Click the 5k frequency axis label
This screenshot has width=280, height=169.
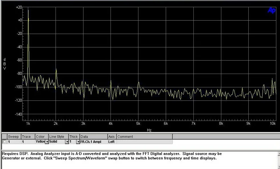tap(138, 124)
